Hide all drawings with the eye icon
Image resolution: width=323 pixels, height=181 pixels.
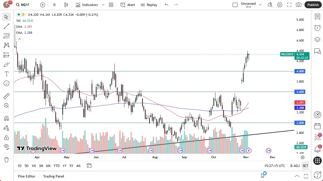click(6, 146)
